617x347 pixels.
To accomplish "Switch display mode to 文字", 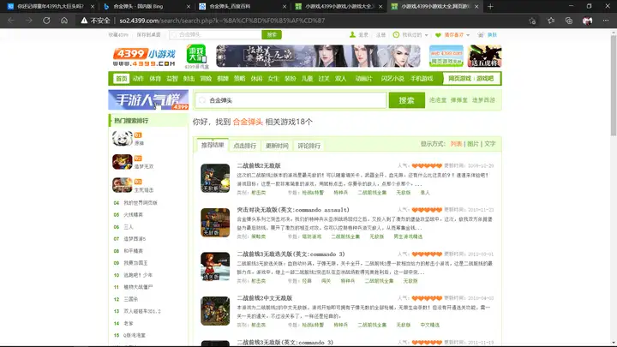I will click(x=490, y=144).
